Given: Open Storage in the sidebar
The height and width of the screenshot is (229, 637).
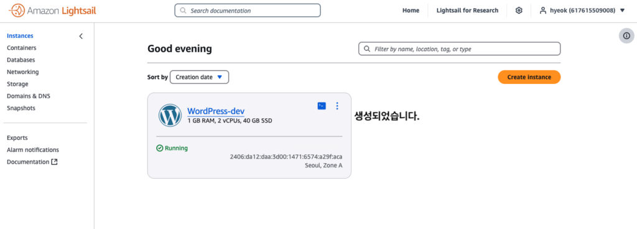Looking at the screenshot, I should pyautogui.click(x=17, y=84).
